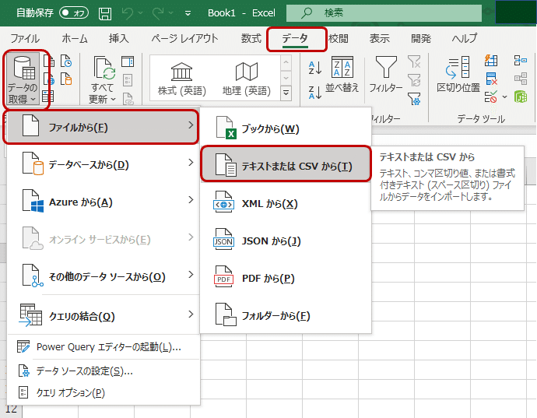Click the Relationships icon in data tools
This screenshot has height=418, width=537.
point(521,79)
